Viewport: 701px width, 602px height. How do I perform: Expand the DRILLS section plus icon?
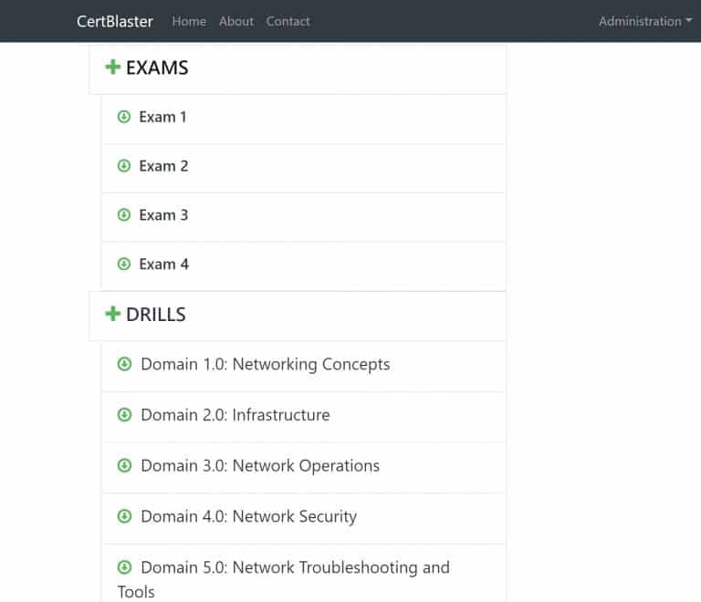pos(113,315)
